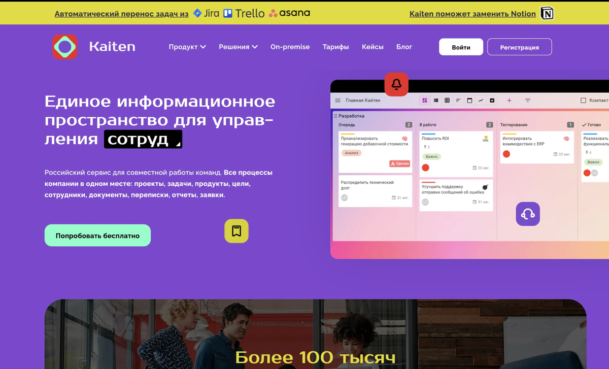The height and width of the screenshot is (369, 609).
Task: Click the Анализ tag label
Action: pos(351,153)
